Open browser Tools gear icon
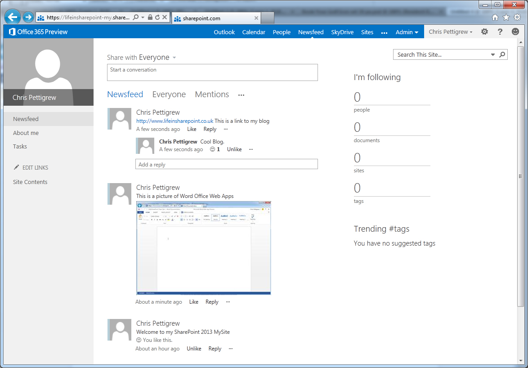Screen dimensions: 528x368 [517, 17]
